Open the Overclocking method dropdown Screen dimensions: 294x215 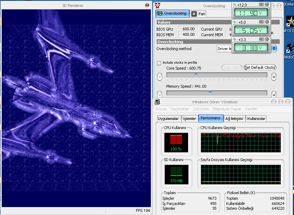pos(274,49)
